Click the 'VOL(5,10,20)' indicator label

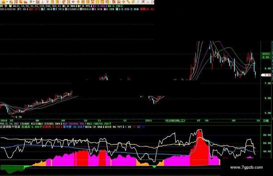[9, 124]
